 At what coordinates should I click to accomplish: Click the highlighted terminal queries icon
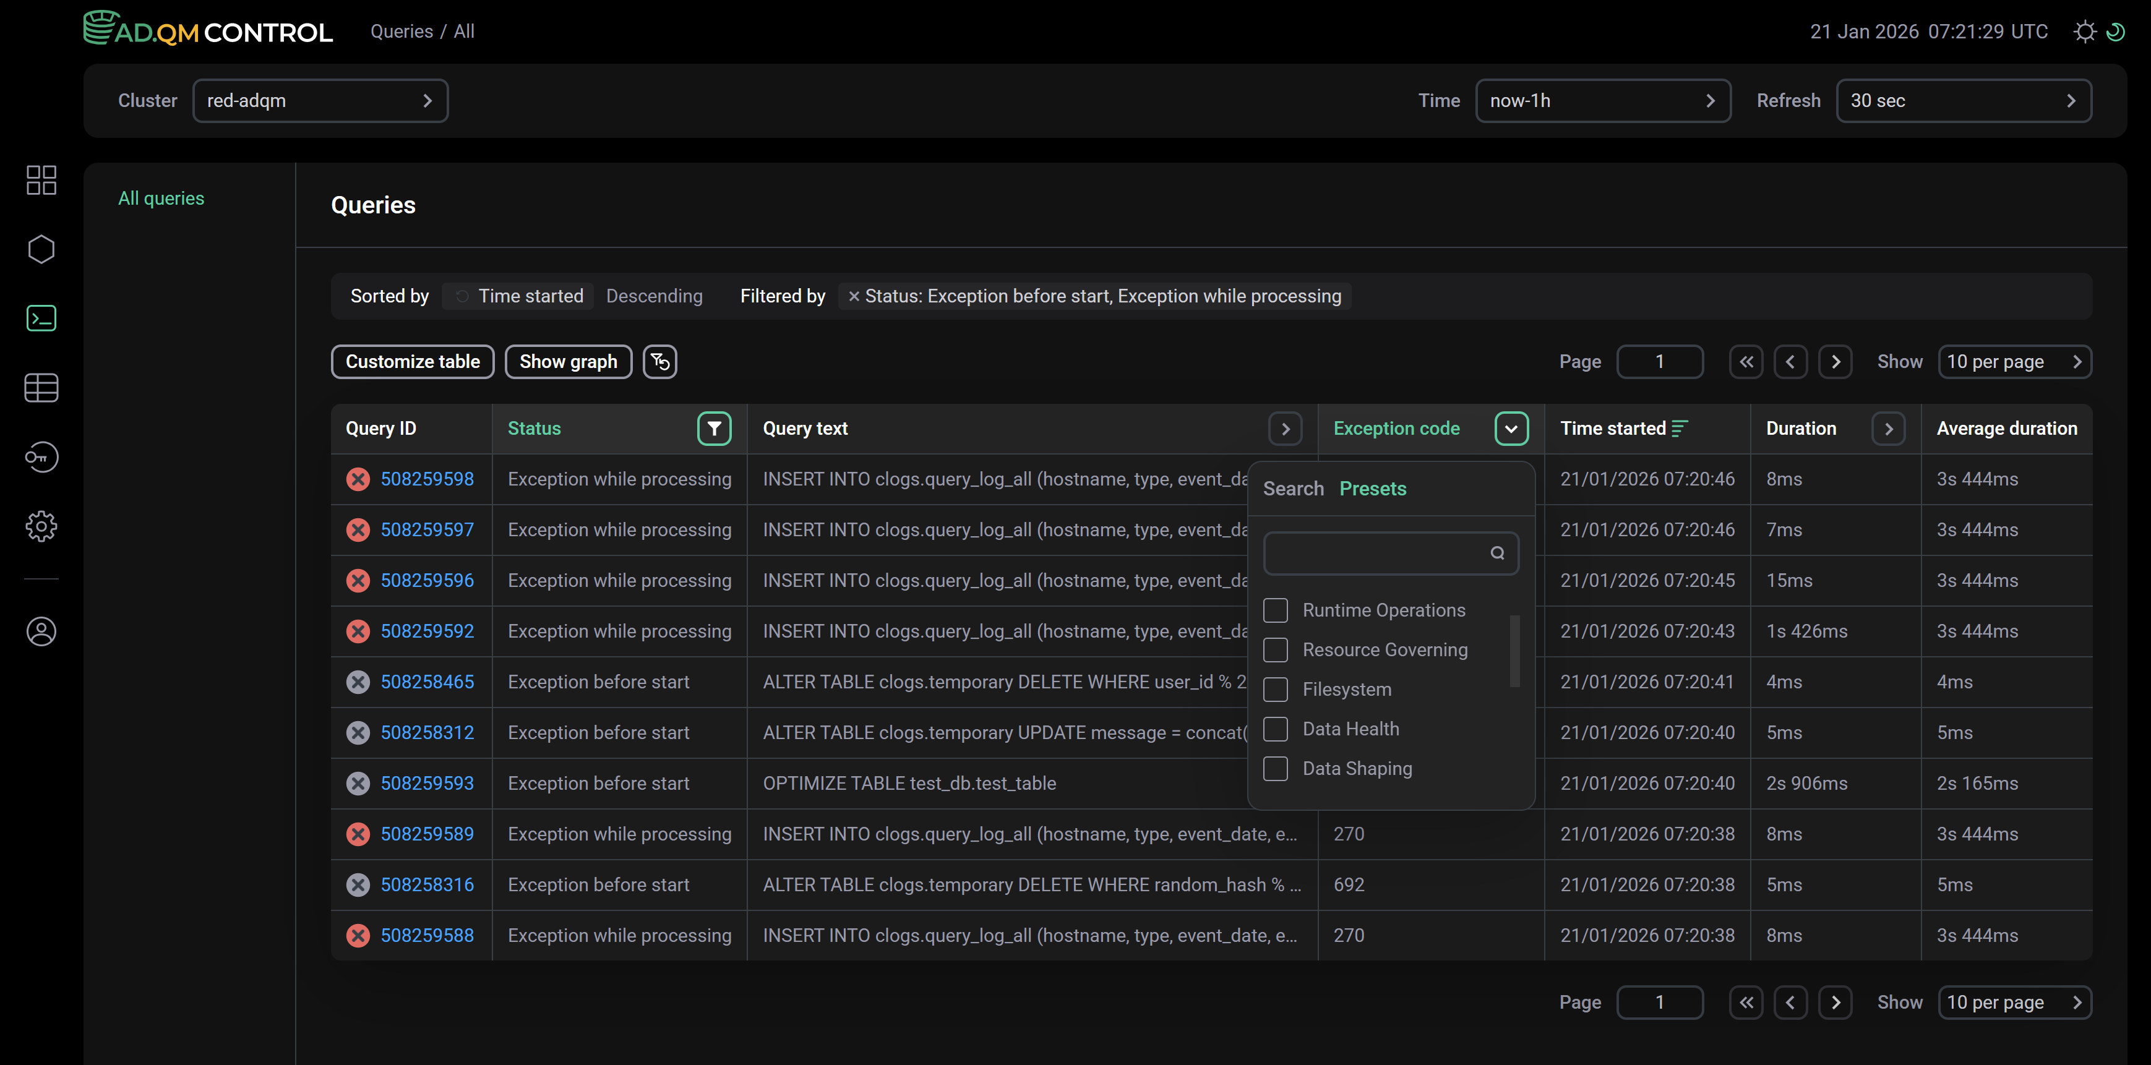click(41, 318)
